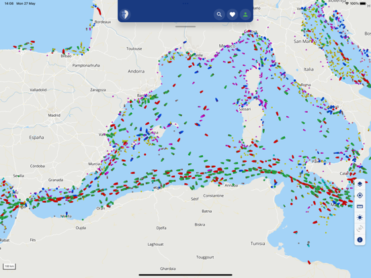Tap the Annaba city label
Screen dimensions: 371x278
pos(231,185)
